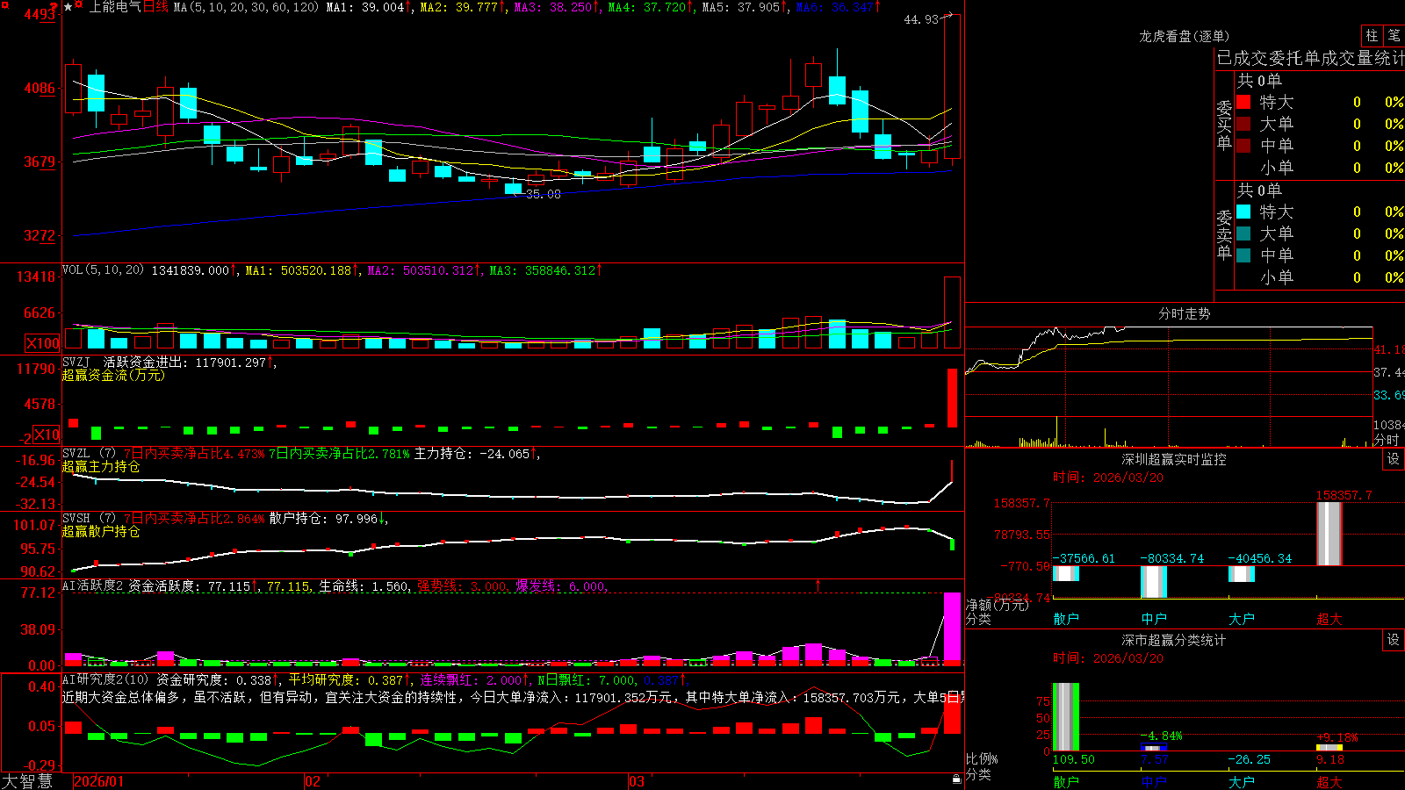The width and height of the screenshot is (1405, 790).
Task: Click the cyan 特大 sell-order color square
Action: point(1243,212)
